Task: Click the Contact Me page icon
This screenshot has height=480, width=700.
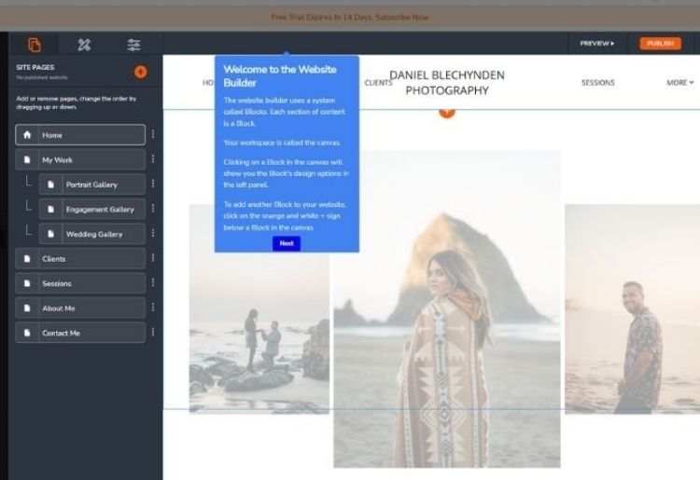Action: 27,333
